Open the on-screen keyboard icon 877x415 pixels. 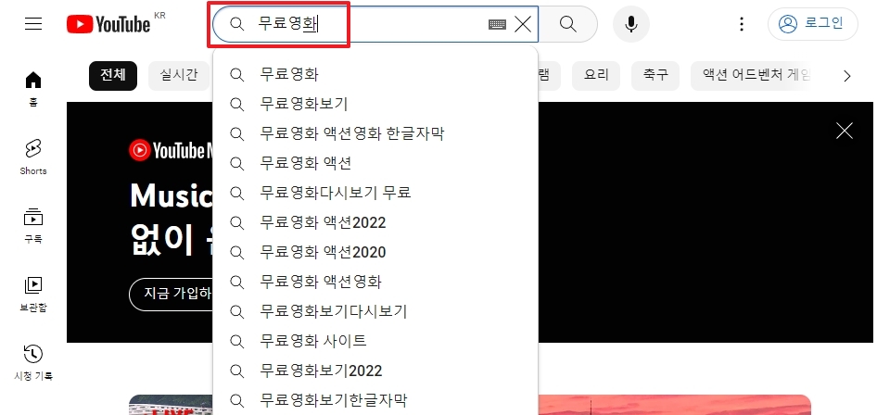point(497,24)
